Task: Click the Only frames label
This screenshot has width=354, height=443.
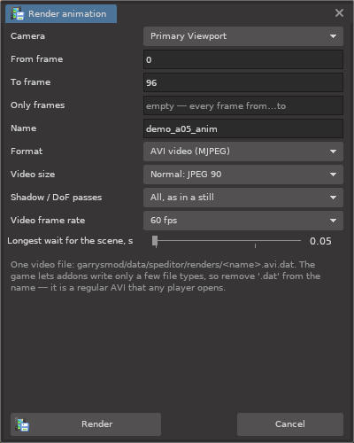Action: (38, 105)
